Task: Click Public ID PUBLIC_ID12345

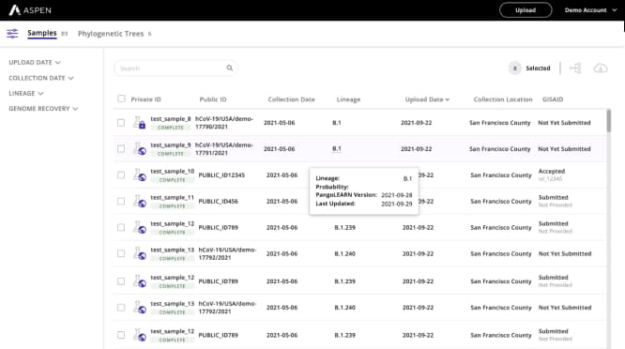Action: (221, 174)
